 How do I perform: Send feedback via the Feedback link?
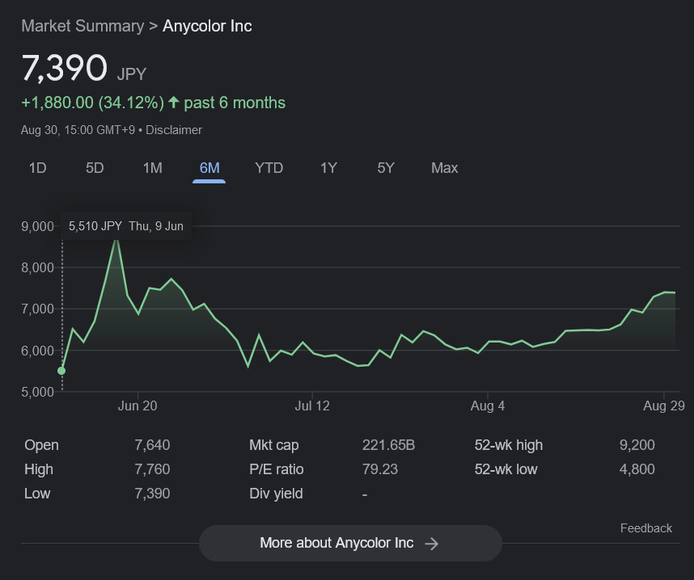645,528
